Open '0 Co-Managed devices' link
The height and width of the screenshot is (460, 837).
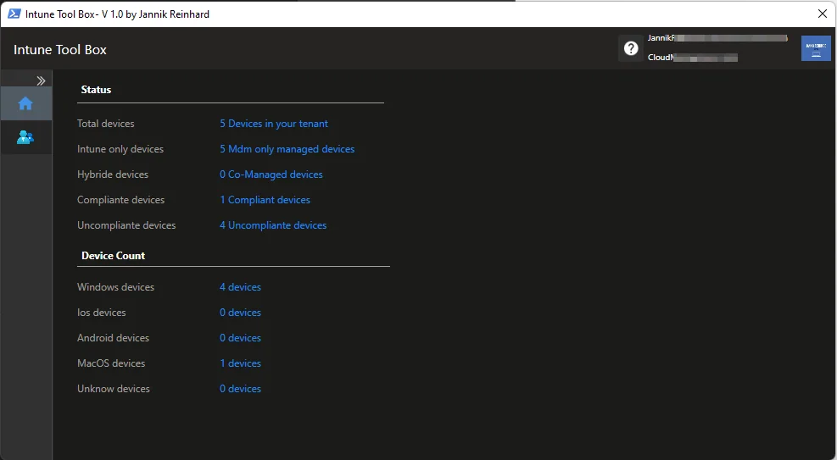271,175
